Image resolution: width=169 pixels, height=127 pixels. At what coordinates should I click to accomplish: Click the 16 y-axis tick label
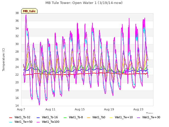click(17, 98)
